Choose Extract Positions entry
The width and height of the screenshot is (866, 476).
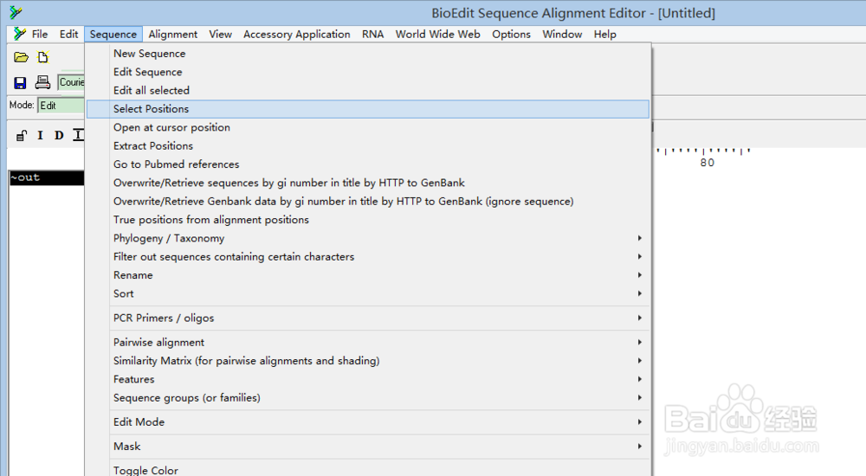coord(368,145)
